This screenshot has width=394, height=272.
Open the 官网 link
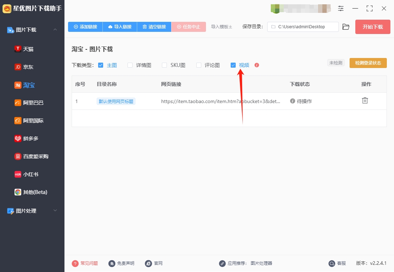coord(154,263)
